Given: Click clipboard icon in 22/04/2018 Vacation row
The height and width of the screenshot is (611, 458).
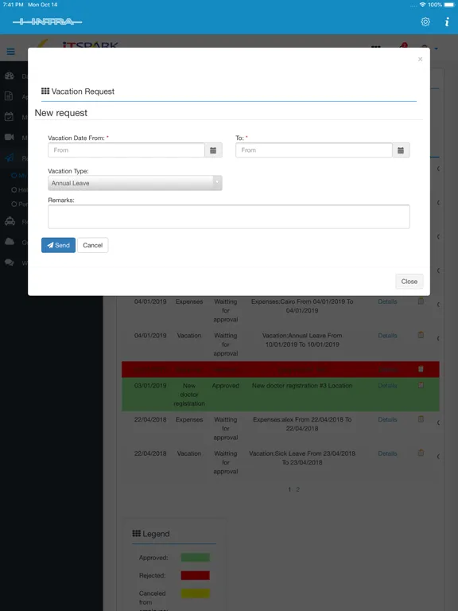Looking at the screenshot, I should [421, 453].
